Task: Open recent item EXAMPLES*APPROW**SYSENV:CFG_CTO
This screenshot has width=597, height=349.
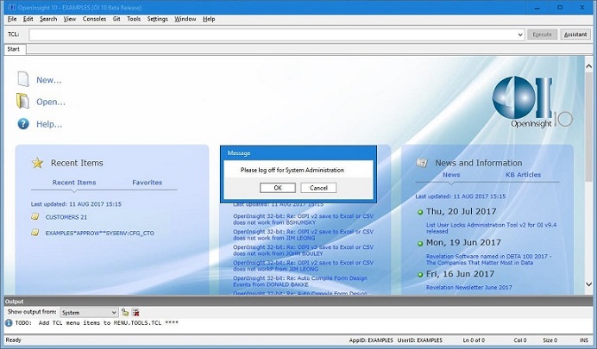Action: pyautogui.click(x=100, y=233)
